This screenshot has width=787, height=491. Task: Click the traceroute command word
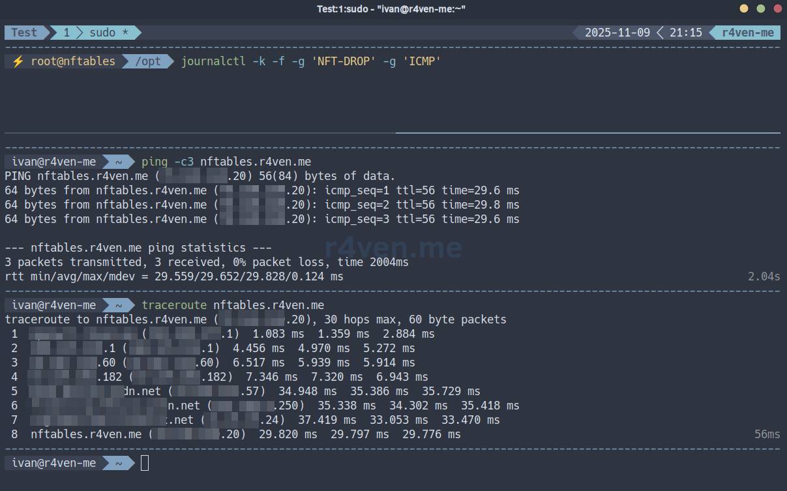[174, 305]
